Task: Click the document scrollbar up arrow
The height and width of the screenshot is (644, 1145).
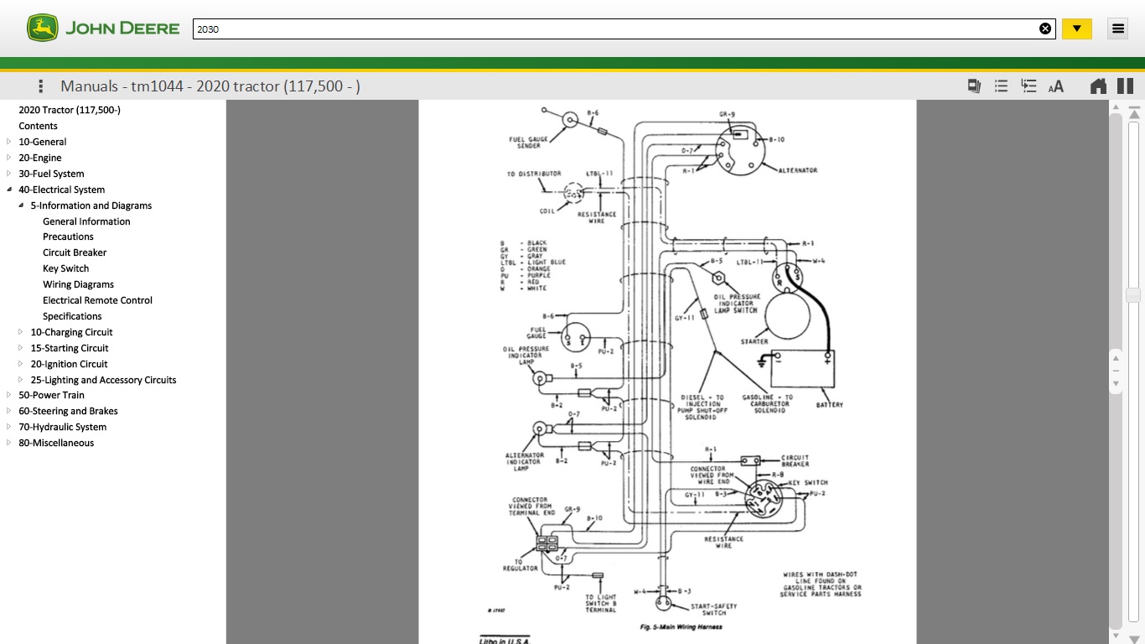Action: tap(1116, 106)
